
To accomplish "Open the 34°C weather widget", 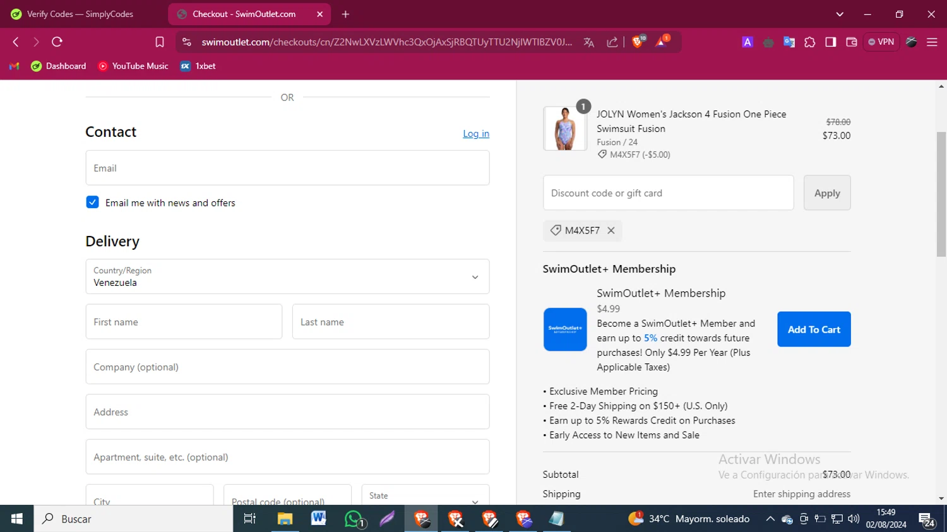I will pos(689,519).
